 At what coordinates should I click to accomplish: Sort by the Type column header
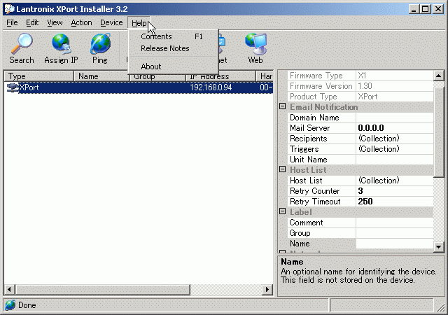[39, 76]
